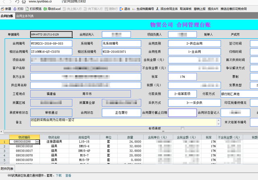Click the ellipsis button in 0903010298 cell
The image size is (258, 180).
point(37,142)
